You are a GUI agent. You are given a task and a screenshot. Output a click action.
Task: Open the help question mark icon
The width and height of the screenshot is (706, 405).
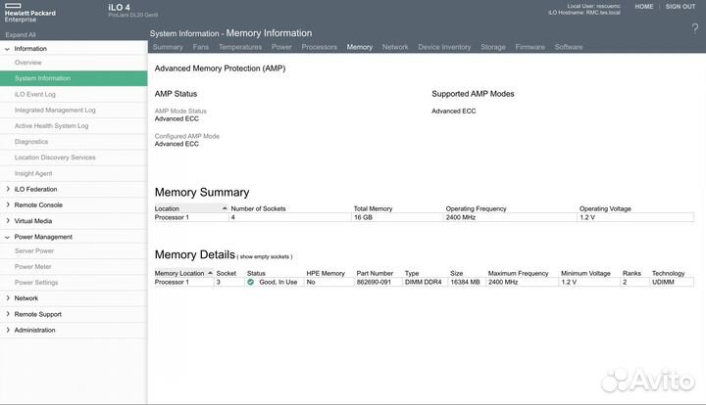pyautogui.click(x=695, y=29)
